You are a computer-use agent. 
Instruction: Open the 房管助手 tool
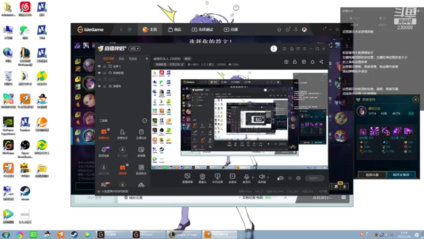[x=122, y=134]
